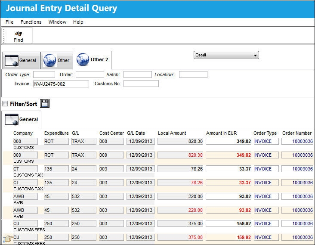The image size is (315, 245).
Task: Click the Company column header
Action: click(x=23, y=133)
